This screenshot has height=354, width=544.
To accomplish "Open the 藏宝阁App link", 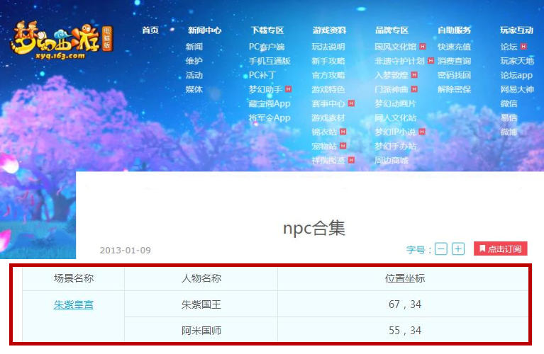I will click(x=270, y=103).
